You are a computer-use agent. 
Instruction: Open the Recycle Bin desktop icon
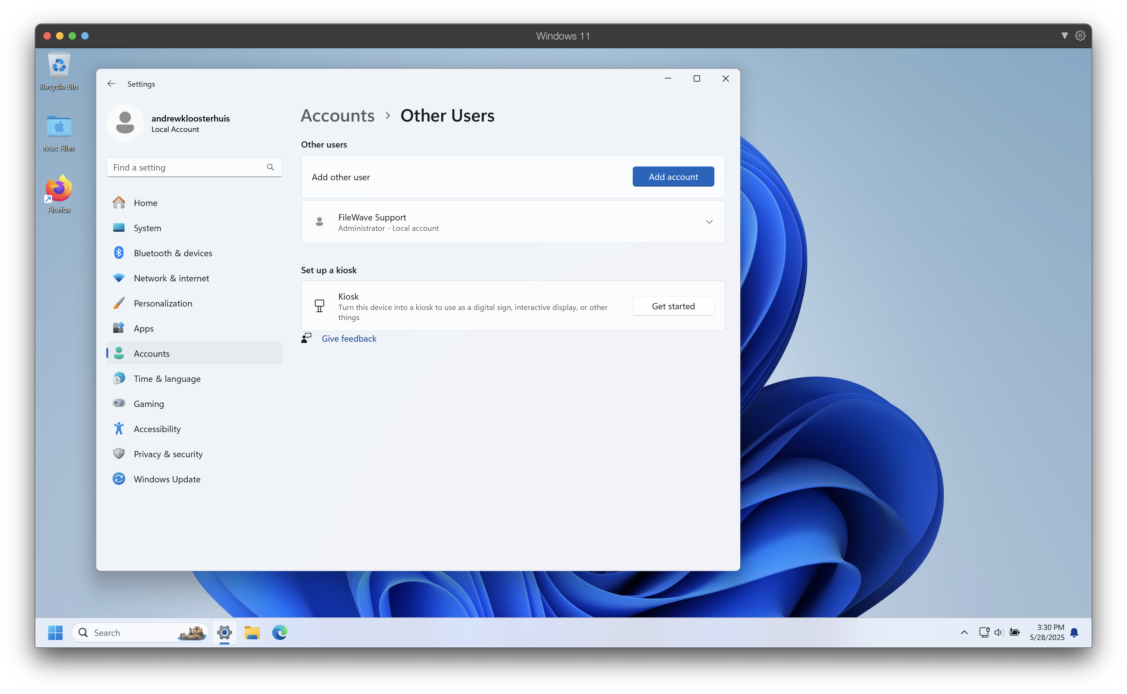click(59, 72)
